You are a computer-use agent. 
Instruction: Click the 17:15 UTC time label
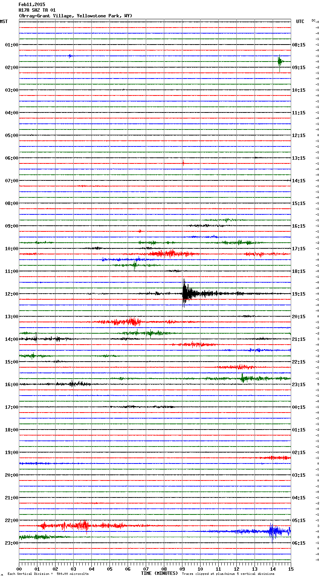coord(299,249)
